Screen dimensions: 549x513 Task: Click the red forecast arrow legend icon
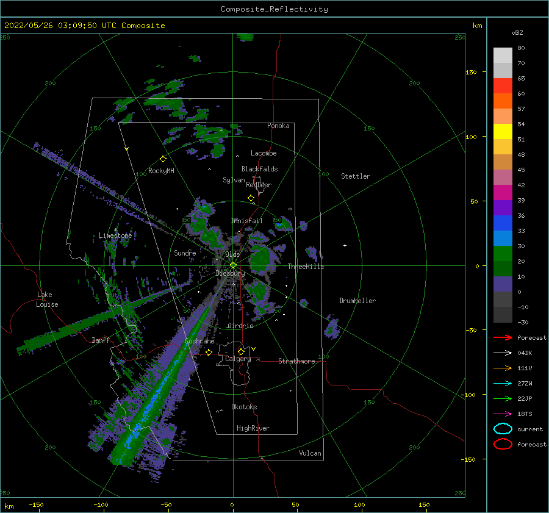[x=503, y=337]
